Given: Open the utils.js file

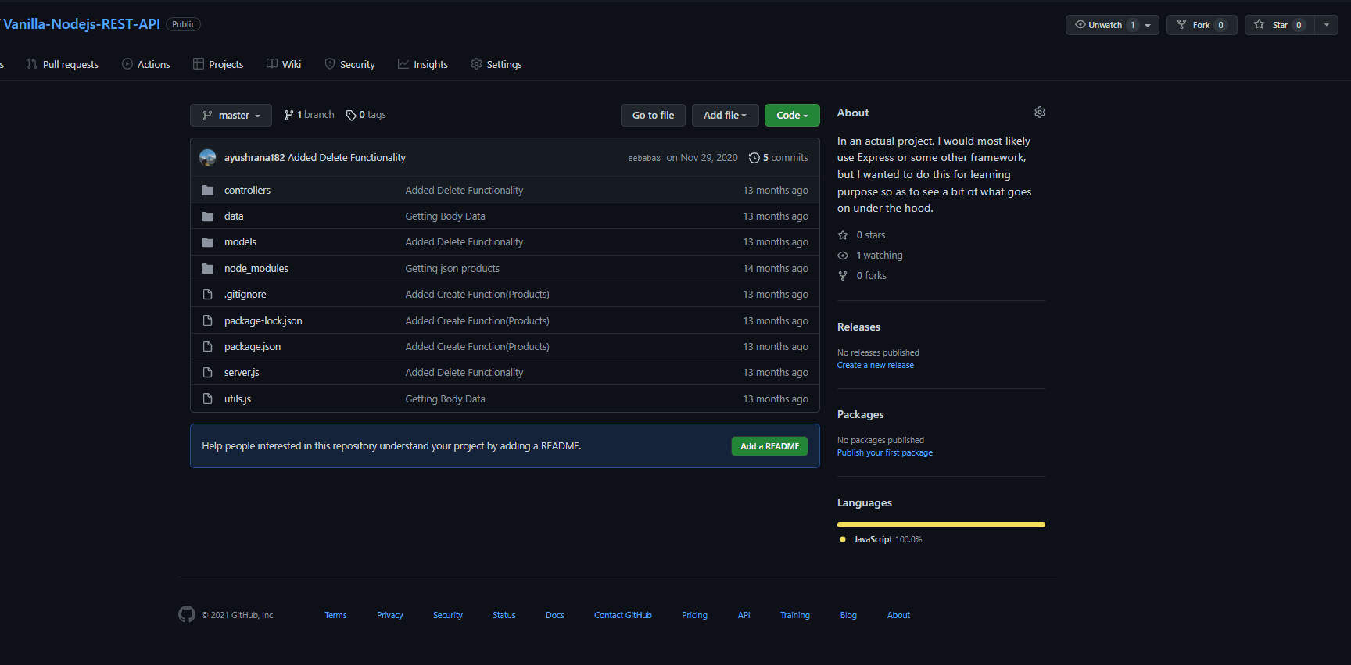Looking at the screenshot, I should [237, 399].
